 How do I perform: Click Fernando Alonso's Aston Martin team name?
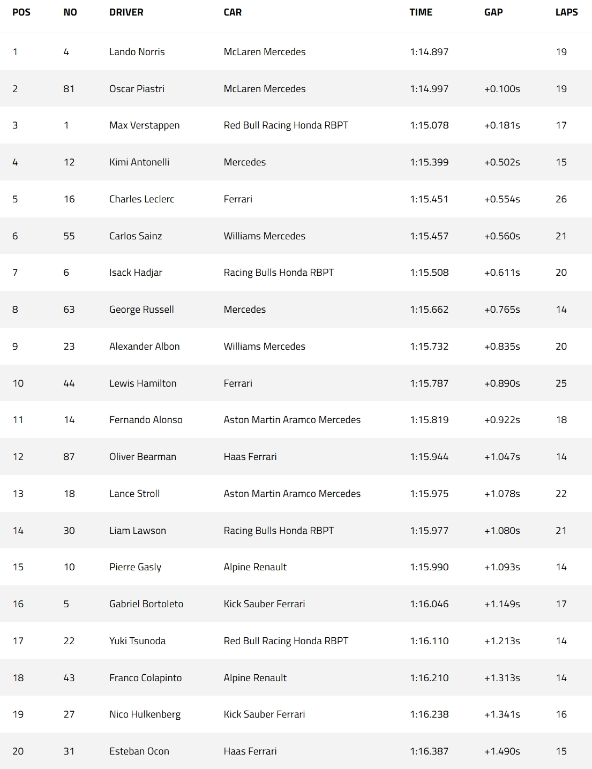[292, 420]
